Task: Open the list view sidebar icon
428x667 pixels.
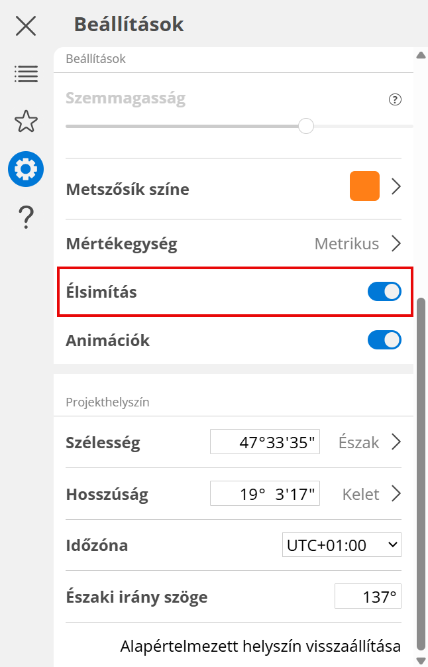Action: (x=26, y=74)
